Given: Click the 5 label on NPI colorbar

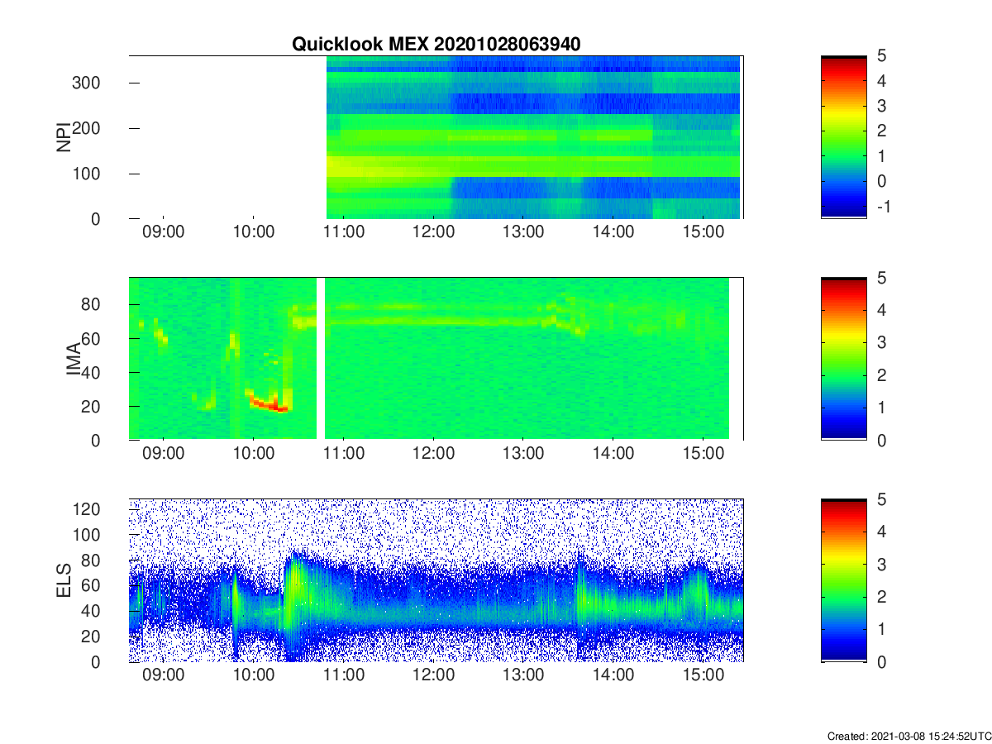Looking at the screenshot, I should 882,56.
